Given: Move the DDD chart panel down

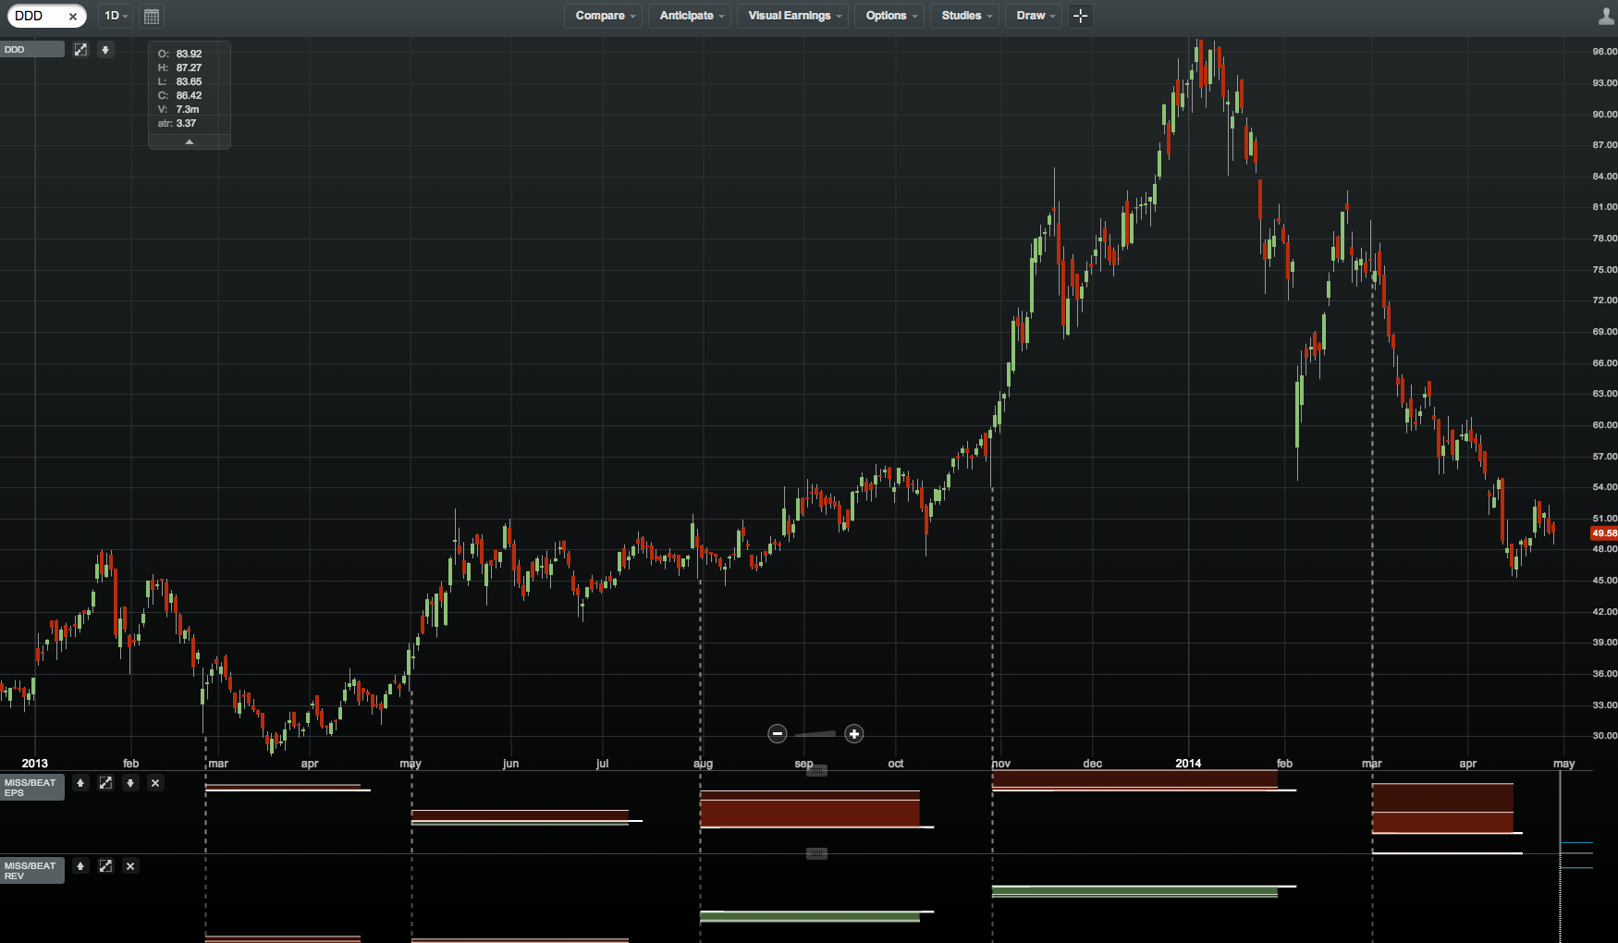Looking at the screenshot, I should coord(105,50).
